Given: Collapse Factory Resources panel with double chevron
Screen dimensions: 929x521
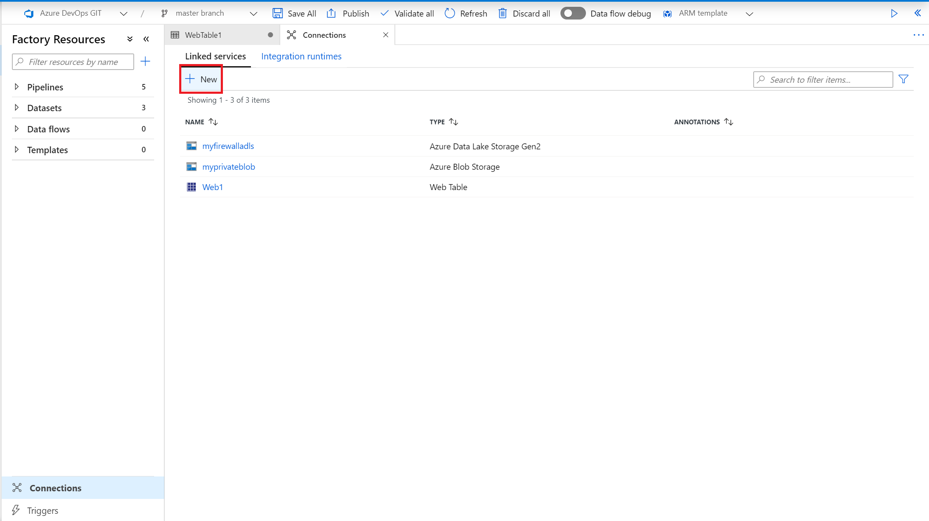Looking at the screenshot, I should point(146,39).
